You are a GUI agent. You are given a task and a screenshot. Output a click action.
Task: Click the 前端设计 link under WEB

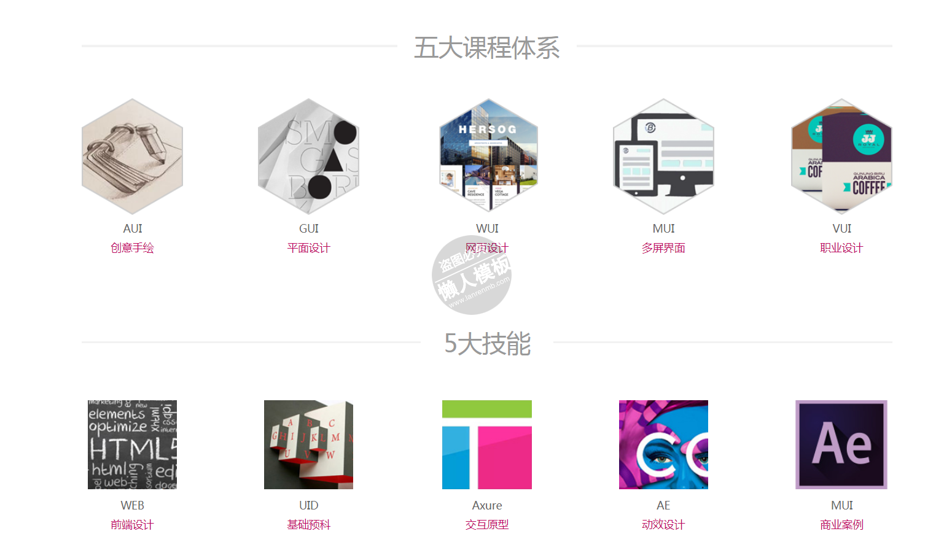pos(132,525)
